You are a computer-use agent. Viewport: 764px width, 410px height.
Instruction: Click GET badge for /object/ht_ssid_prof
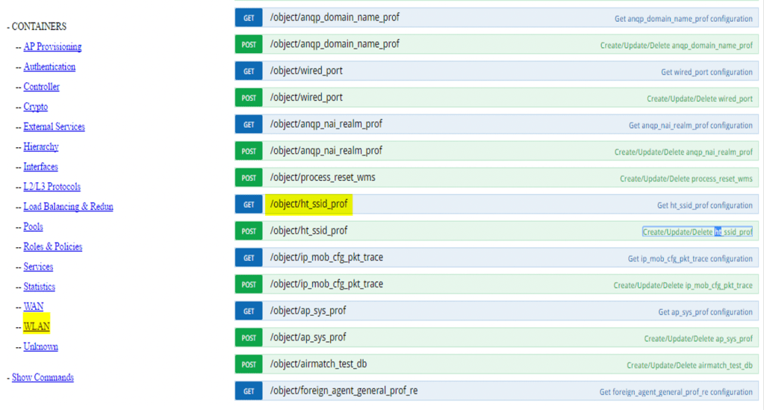click(249, 205)
